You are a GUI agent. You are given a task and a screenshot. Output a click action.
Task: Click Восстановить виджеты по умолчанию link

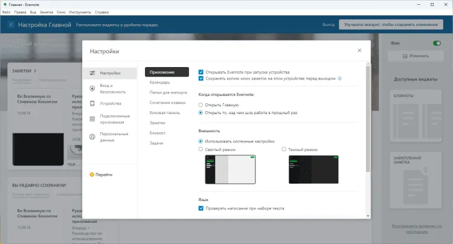pos(417,229)
